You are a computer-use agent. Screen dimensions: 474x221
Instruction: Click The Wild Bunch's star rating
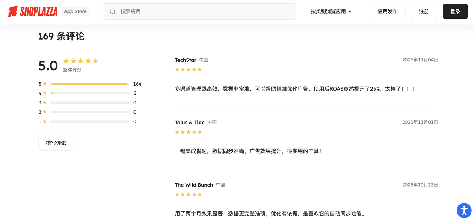click(188, 195)
